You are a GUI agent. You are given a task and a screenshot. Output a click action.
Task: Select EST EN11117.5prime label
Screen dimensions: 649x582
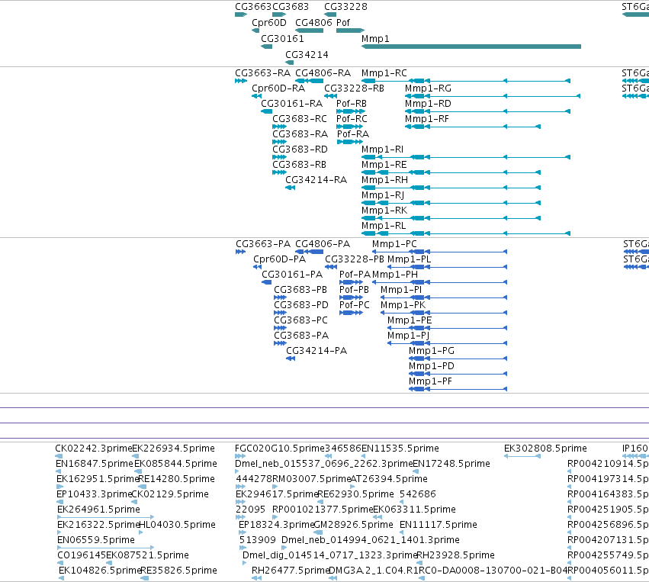coord(439,525)
